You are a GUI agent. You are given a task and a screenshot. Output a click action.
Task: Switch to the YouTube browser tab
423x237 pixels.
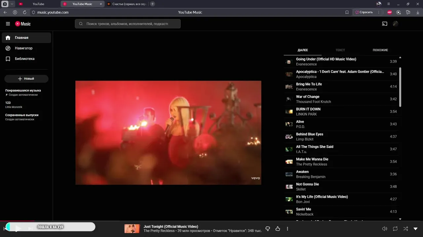(x=38, y=4)
